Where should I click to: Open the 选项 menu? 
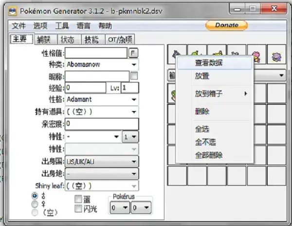[x=40, y=26]
